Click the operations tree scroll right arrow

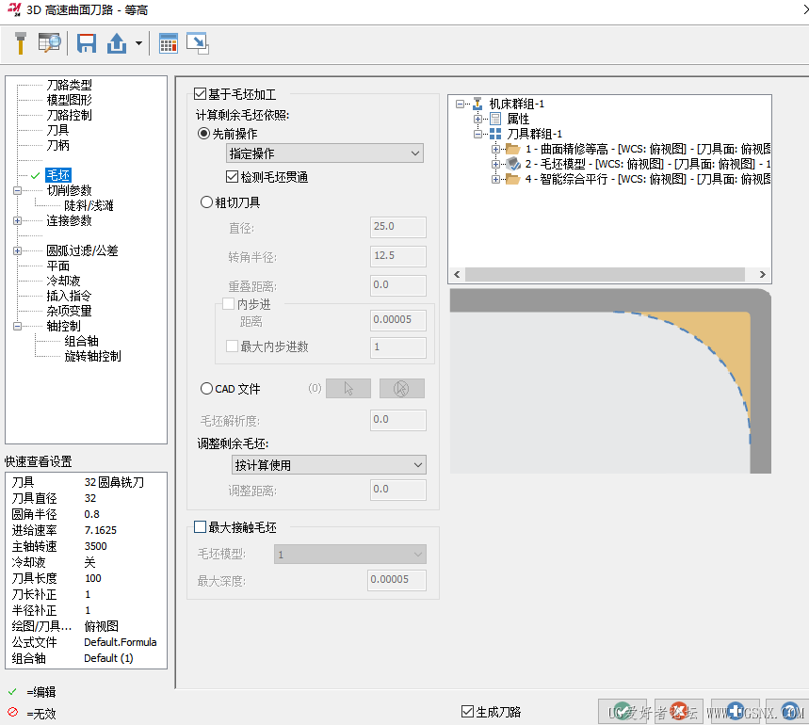tap(762, 274)
